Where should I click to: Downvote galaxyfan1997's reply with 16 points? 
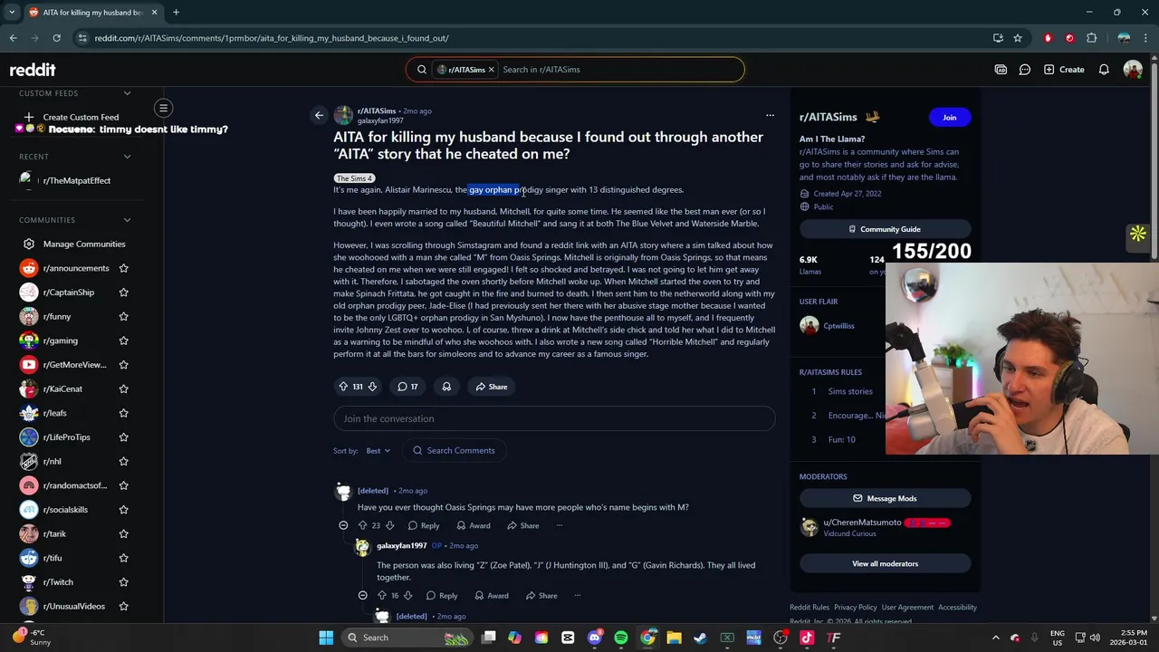407,596
